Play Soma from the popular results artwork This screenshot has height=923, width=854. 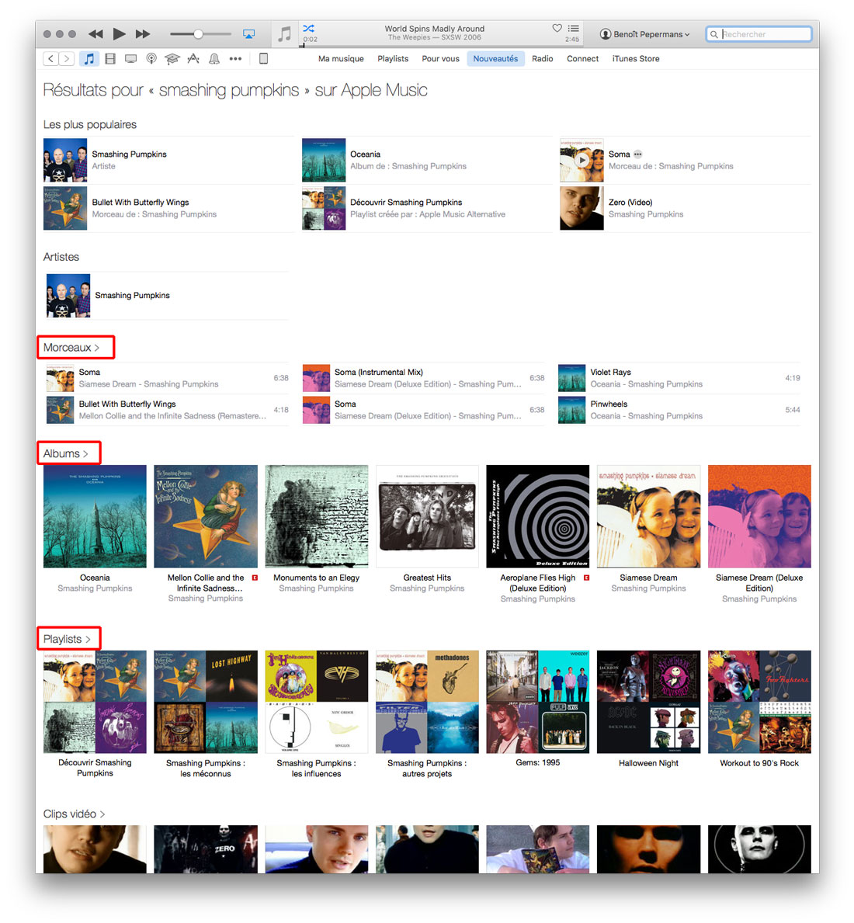(x=581, y=160)
